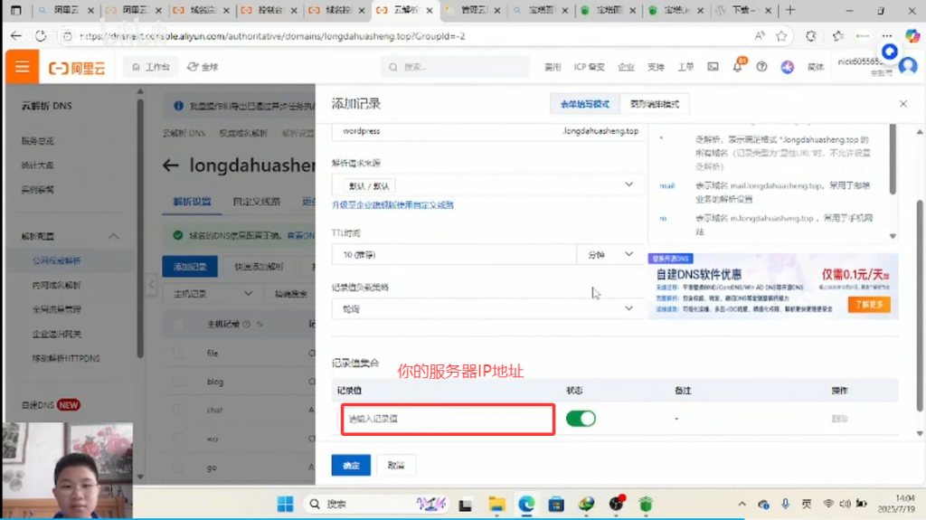Open 内网域名解析 in the sidebar
This screenshot has height=520, width=926.
coord(57,285)
